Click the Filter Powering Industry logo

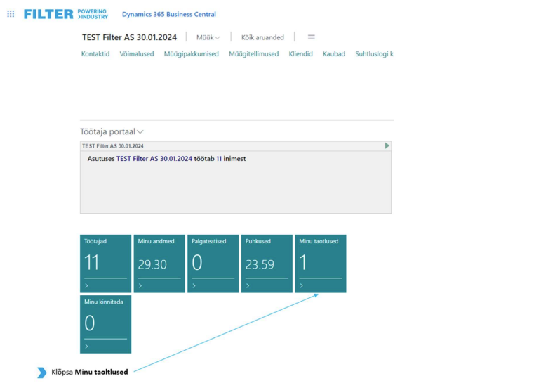coord(66,14)
